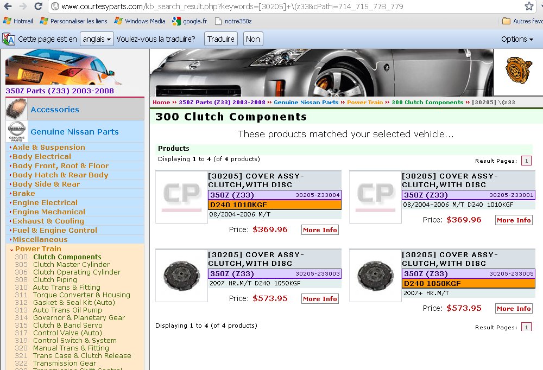This screenshot has width=543, height=370.
Task: Open the clutch photo thumbnail for 30205-Z33003
Action: (x=182, y=276)
